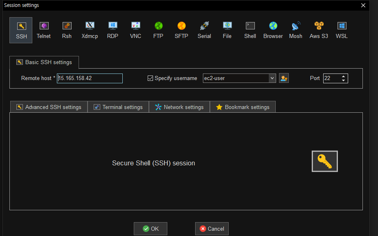Open the Terminal settings tab
The height and width of the screenshot is (236, 378).
pos(118,107)
